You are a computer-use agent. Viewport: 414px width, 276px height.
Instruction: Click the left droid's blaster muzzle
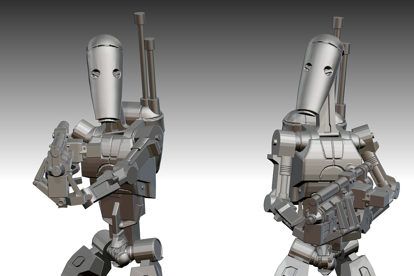63,125
